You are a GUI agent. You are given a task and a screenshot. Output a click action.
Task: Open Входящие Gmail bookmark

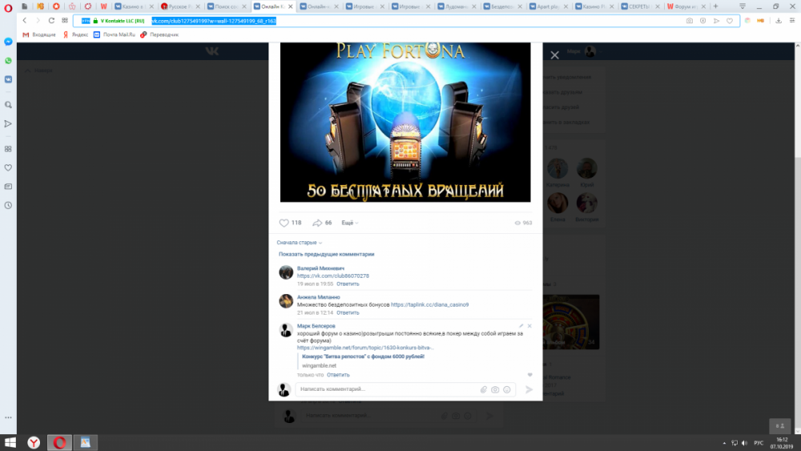[39, 34]
